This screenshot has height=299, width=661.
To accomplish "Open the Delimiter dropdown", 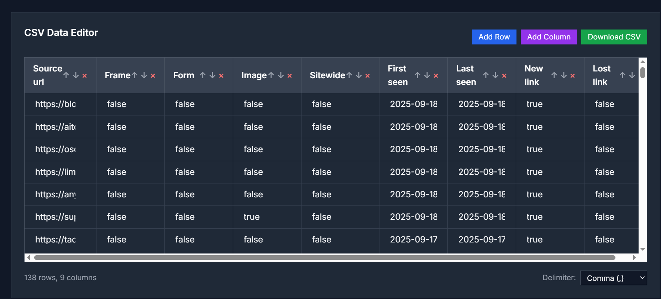I will pyautogui.click(x=613, y=278).
